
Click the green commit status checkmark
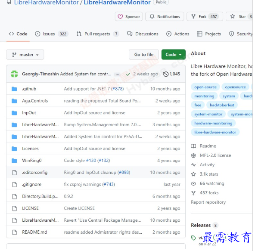click(x=128, y=74)
